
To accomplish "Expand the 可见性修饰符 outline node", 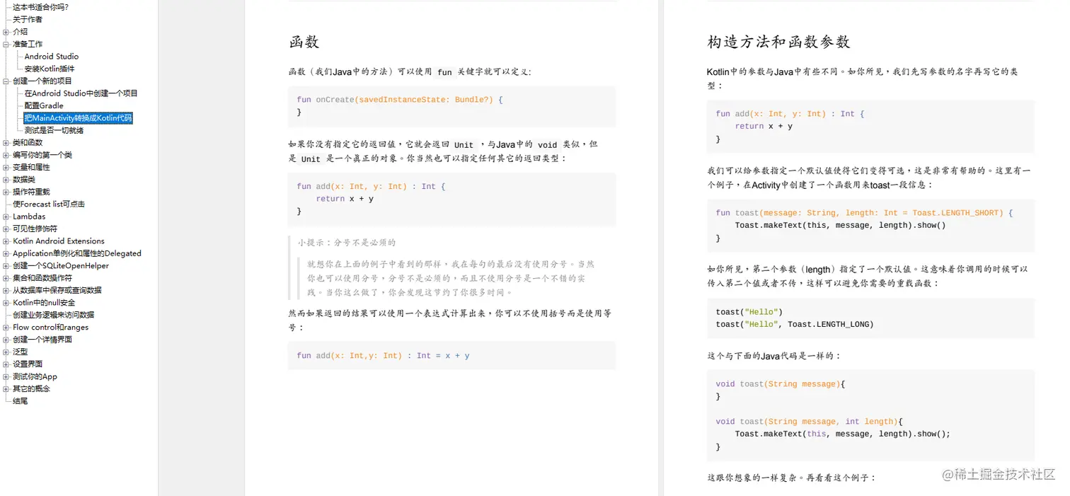I will click(x=6, y=229).
